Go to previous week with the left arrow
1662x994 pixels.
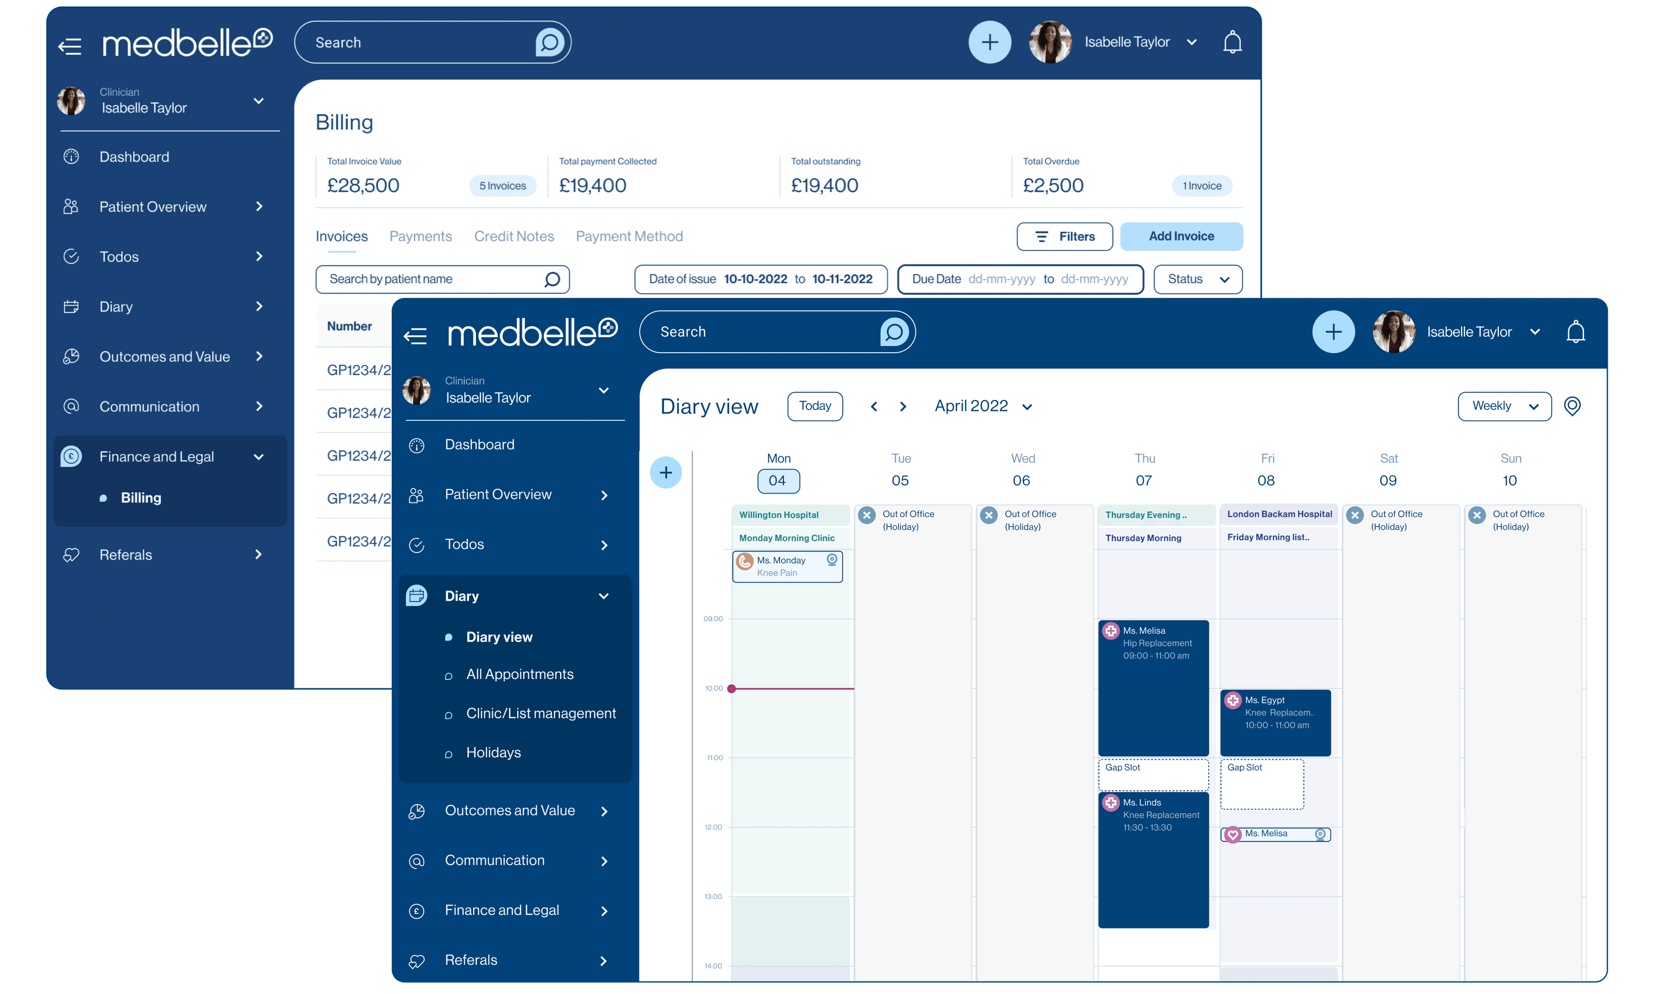pos(873,407)
